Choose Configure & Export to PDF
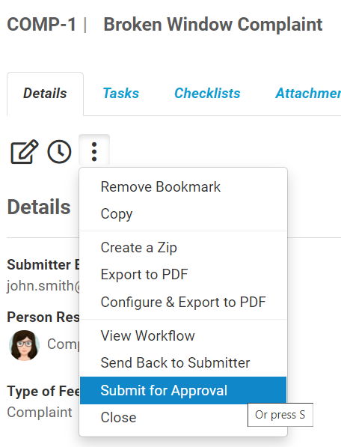The image size is (341, 447). 183,302
